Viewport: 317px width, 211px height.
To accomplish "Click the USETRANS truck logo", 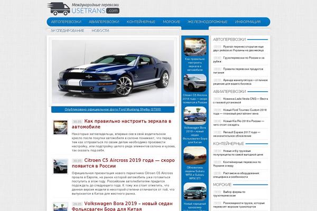I will coord(83,8).
